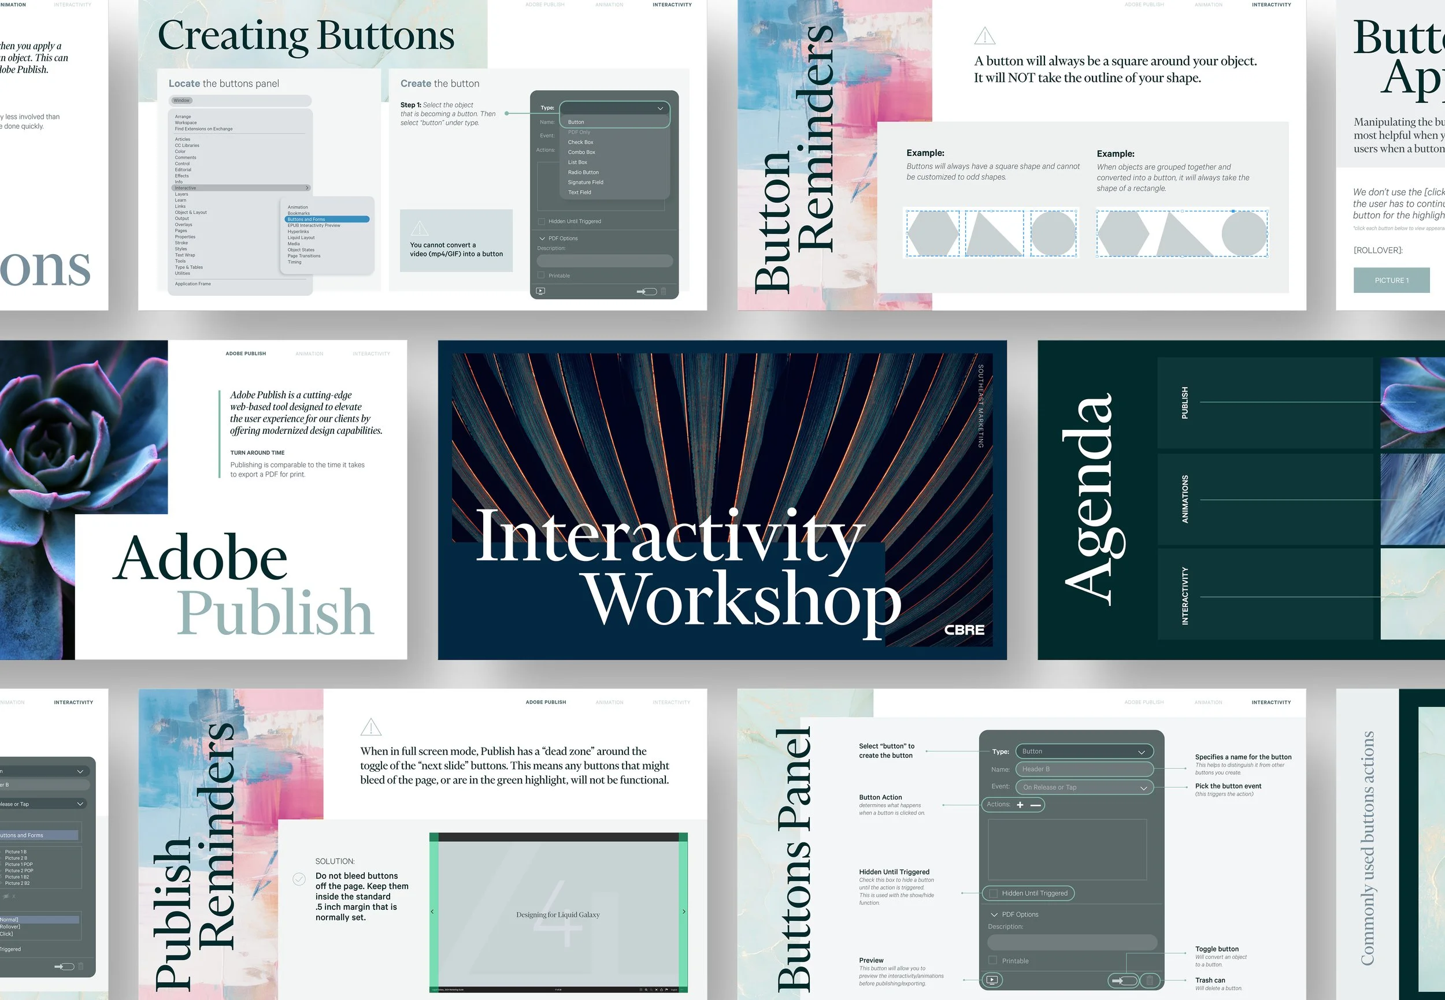The image size is (1445, 1000).
Task: Click the right arrow on Liquid Galaxy preview
Action: click(x=684, y=912)
